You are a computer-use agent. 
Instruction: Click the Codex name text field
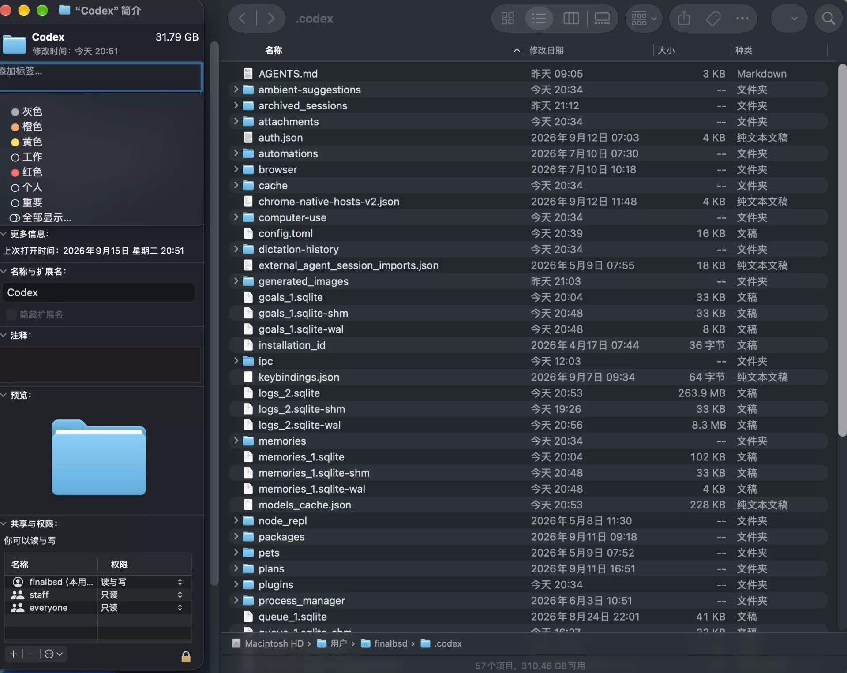(98, 292)
